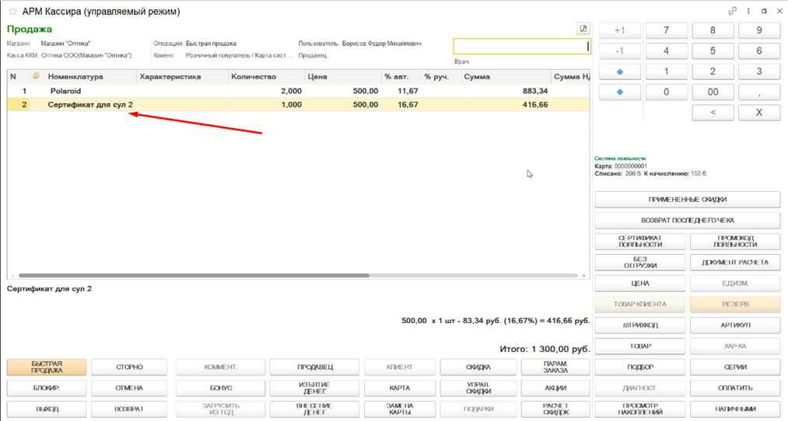Click the ПРИМЕНЕННЫЕ СКИДКИ button

tap(688, 200)
